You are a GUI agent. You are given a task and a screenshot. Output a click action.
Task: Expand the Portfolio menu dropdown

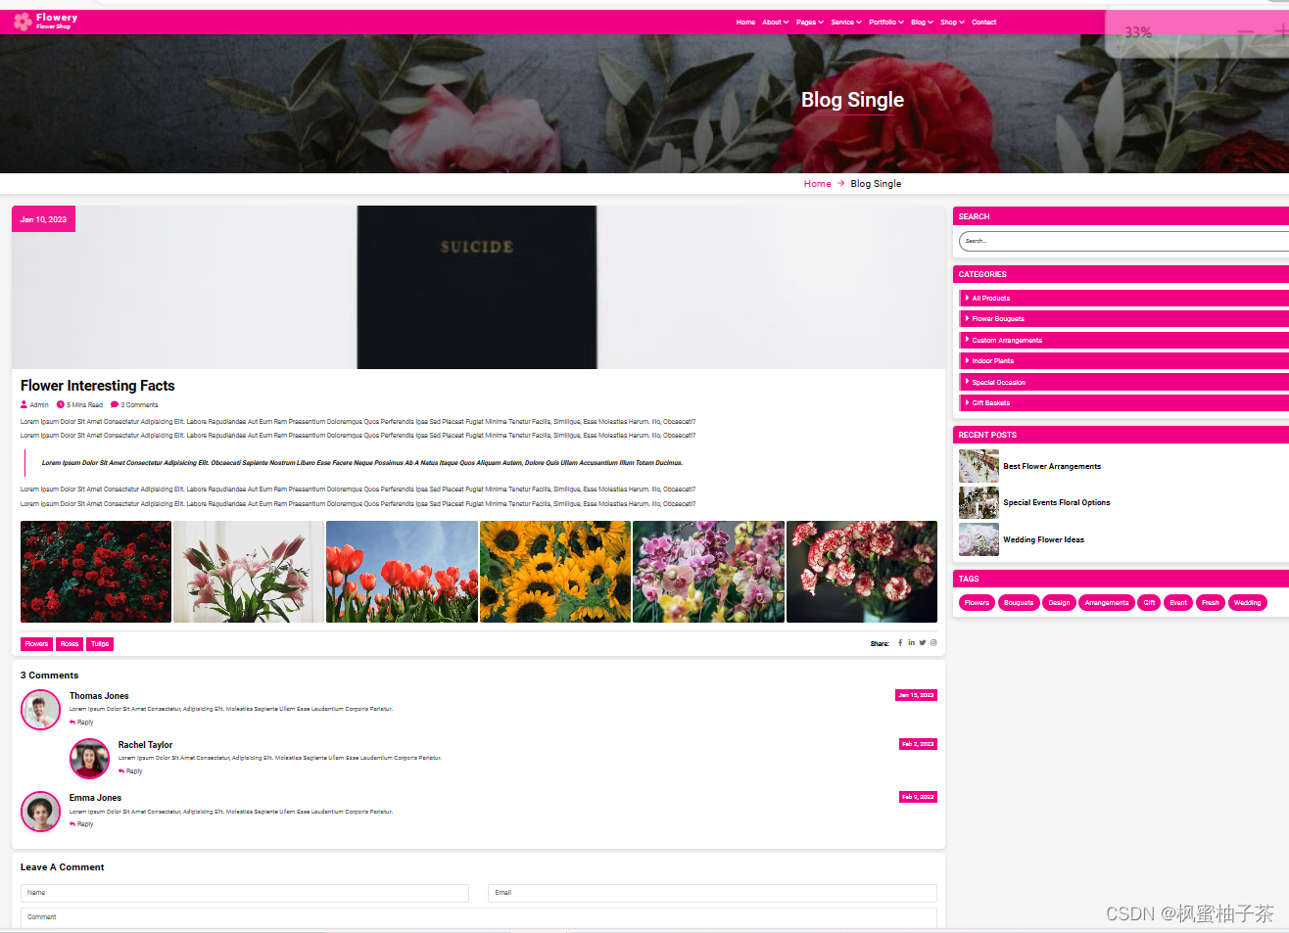tap(886, 22)
